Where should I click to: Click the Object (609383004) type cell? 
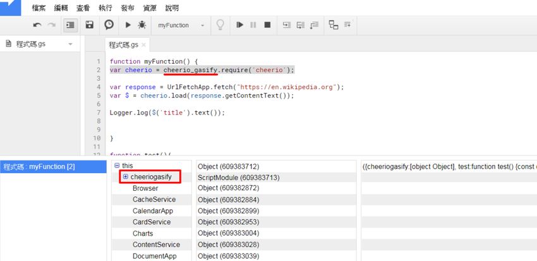[276, 233]
